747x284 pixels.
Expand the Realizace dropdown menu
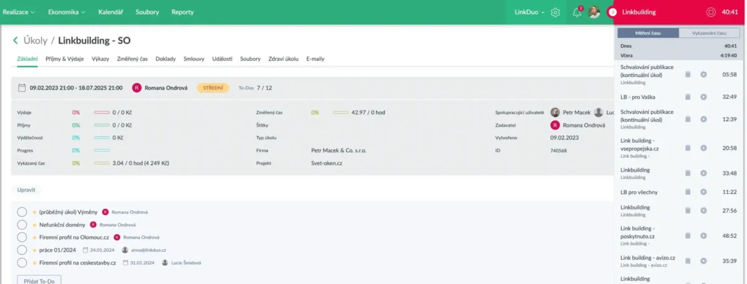click(19, 12)
